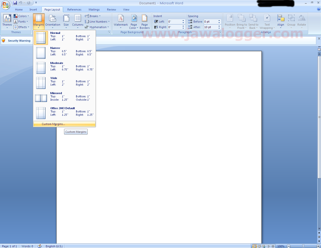Save the document from the quick access toolbar
Screen dimensions: 321x248
[15, 3]
